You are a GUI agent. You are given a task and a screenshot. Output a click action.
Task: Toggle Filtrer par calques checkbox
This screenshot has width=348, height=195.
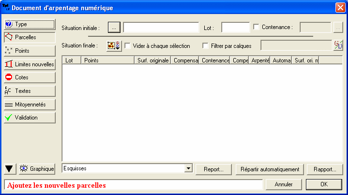tap(206, 46)
